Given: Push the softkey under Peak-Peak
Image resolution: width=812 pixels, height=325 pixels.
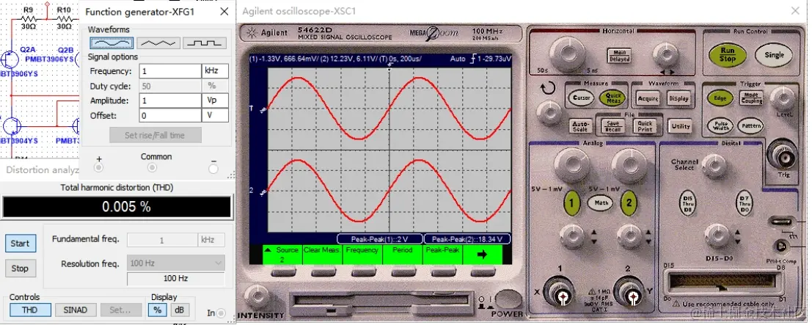Looking at the screenshot, I should [x=442, y=271].
